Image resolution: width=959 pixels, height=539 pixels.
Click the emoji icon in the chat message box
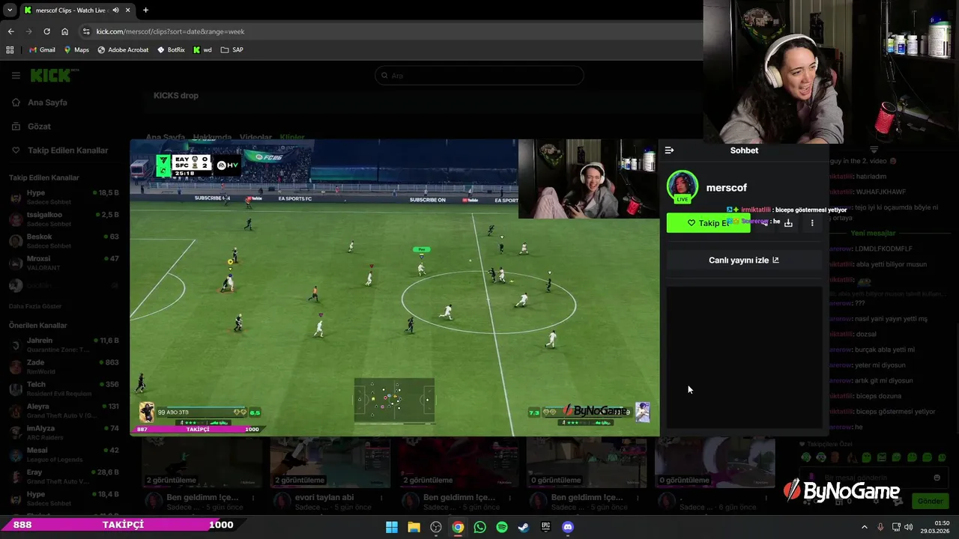point(937,478)
